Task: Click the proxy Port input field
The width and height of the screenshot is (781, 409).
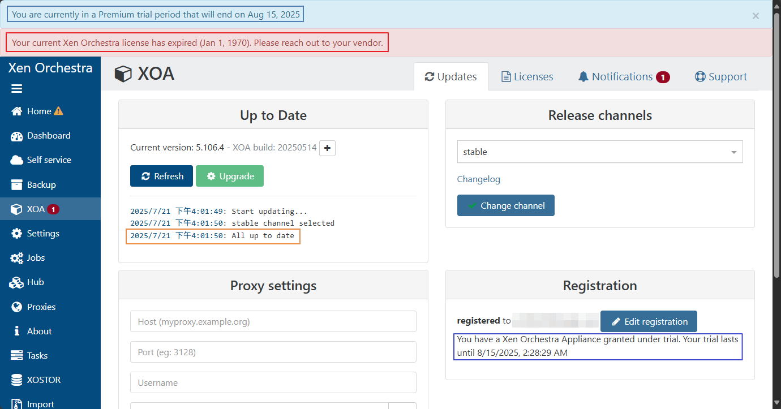Action: click(273, 352)
